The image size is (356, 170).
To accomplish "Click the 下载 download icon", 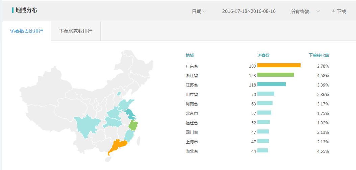I will coord(333,11).
